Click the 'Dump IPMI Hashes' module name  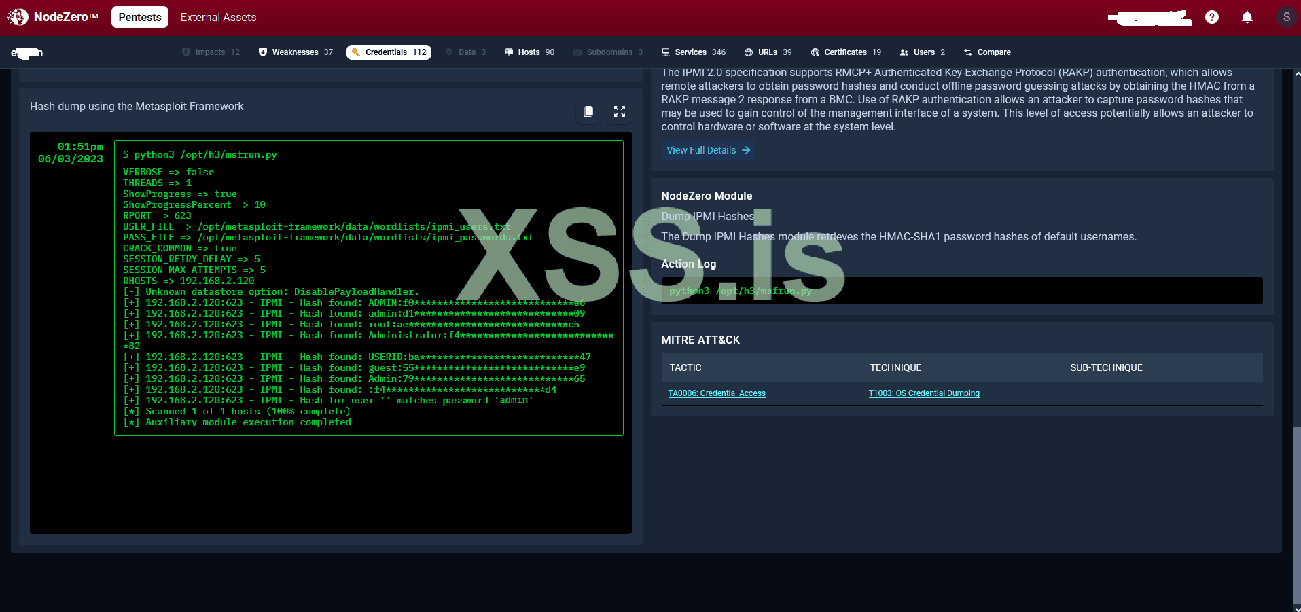click(x=708, y=216)
